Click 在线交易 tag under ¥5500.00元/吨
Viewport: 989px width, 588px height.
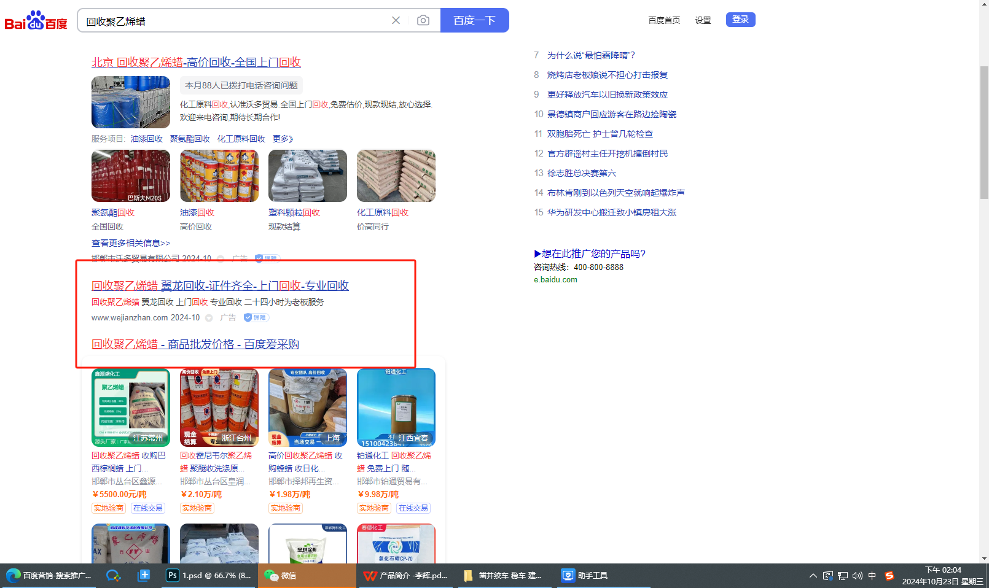pyautogui.click(x=148, y=508)
